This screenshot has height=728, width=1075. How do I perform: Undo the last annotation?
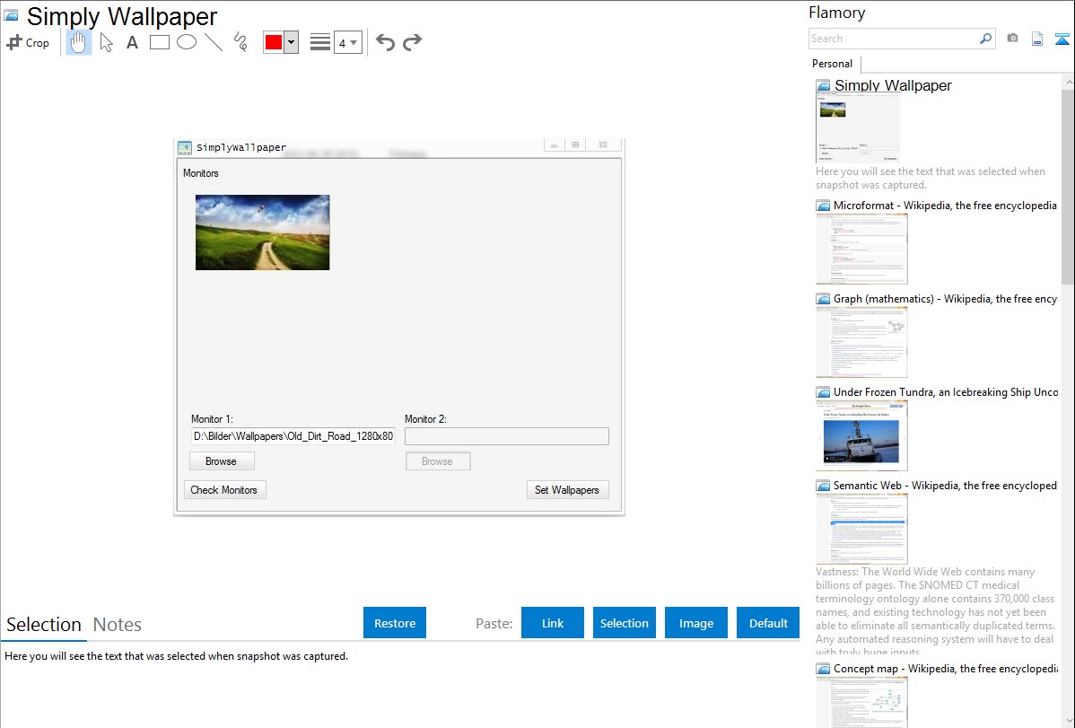385,43
